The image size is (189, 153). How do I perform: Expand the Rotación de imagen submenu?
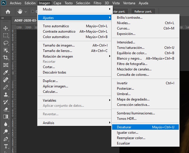pos(75,56)
